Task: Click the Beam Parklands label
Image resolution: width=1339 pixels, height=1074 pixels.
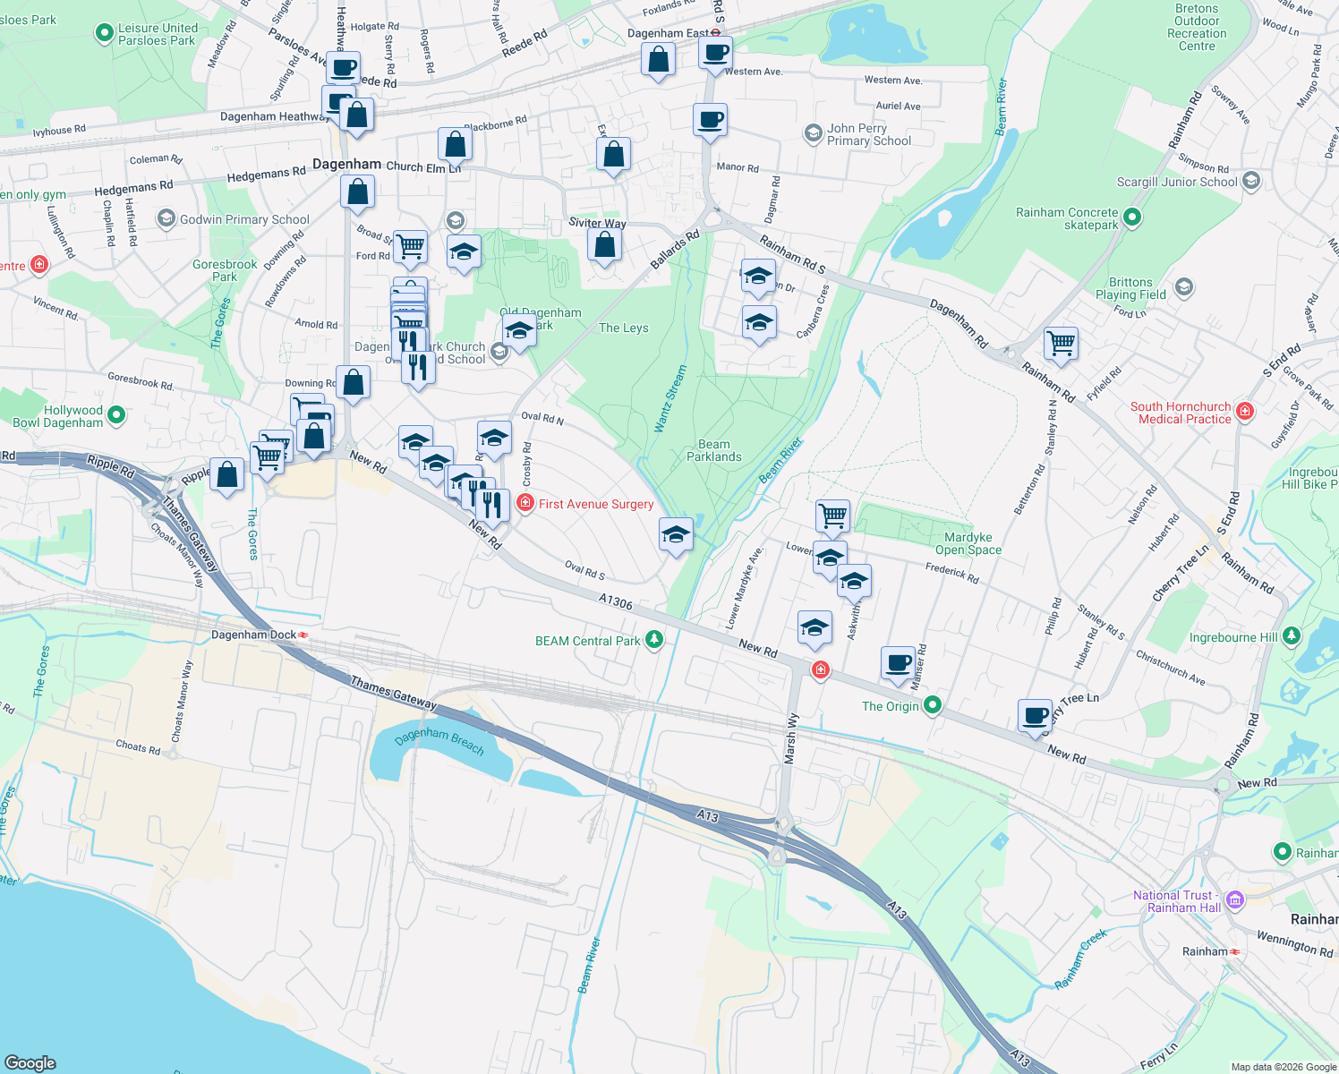Action: click(714, 450)
